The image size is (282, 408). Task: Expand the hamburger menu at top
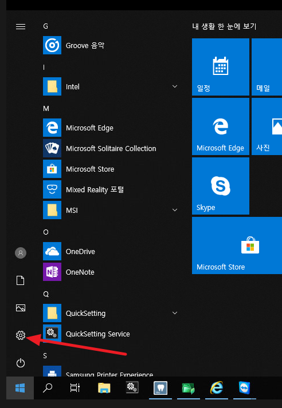20,26
